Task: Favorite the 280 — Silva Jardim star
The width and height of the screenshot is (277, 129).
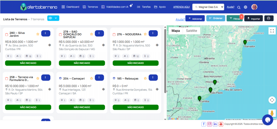Action: [38, 34]
